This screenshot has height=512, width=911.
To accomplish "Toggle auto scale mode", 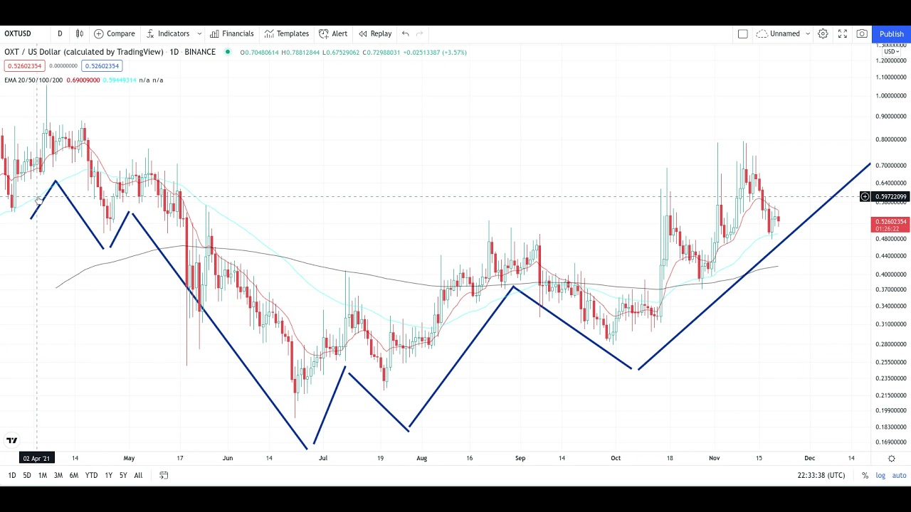I will click(x=899, y=475).
